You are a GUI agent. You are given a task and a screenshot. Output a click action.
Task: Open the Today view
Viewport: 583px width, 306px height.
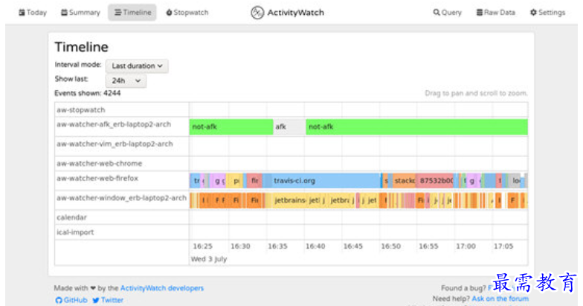click(x=33, y=13)
